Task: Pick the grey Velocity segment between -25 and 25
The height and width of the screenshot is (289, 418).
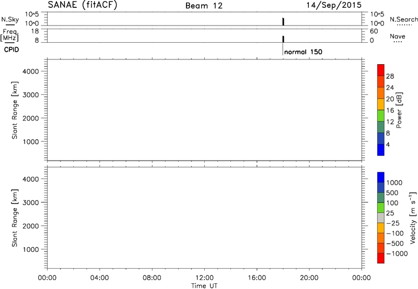Action: (381, 218)
